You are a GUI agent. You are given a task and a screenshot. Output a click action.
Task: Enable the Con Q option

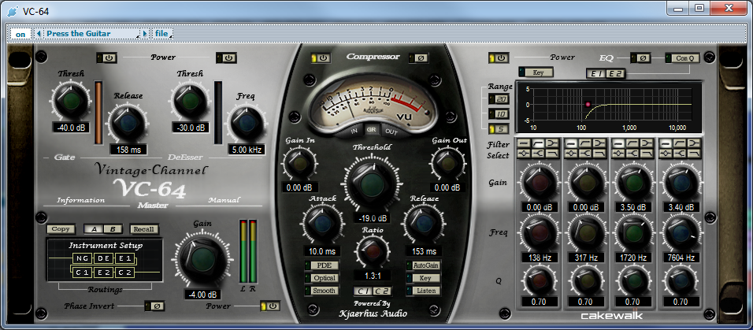click(682, 57)
